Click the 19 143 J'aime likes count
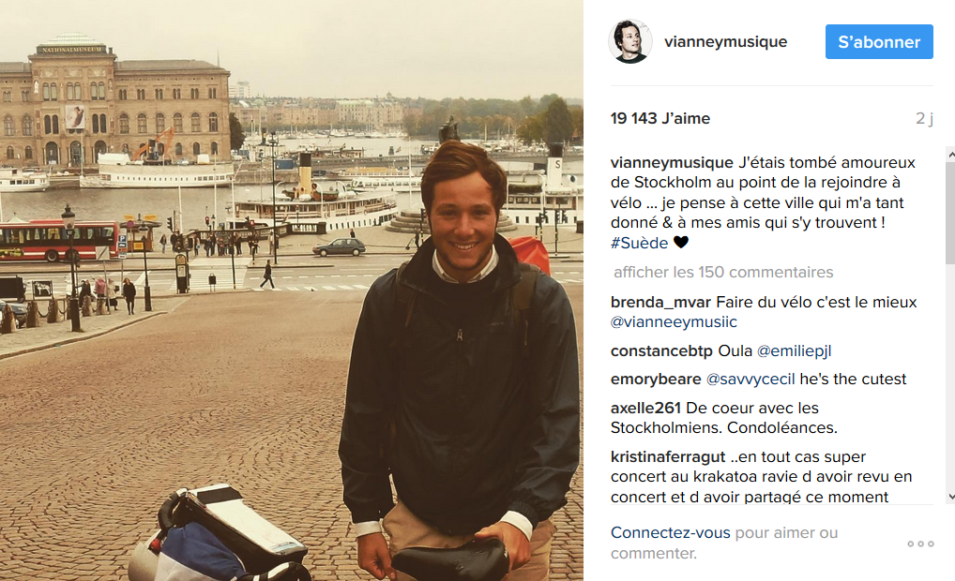Viewport: 955px width, 581px height. coord(660,118)
